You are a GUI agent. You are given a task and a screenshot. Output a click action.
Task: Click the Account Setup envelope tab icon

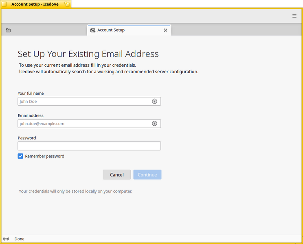93,30
